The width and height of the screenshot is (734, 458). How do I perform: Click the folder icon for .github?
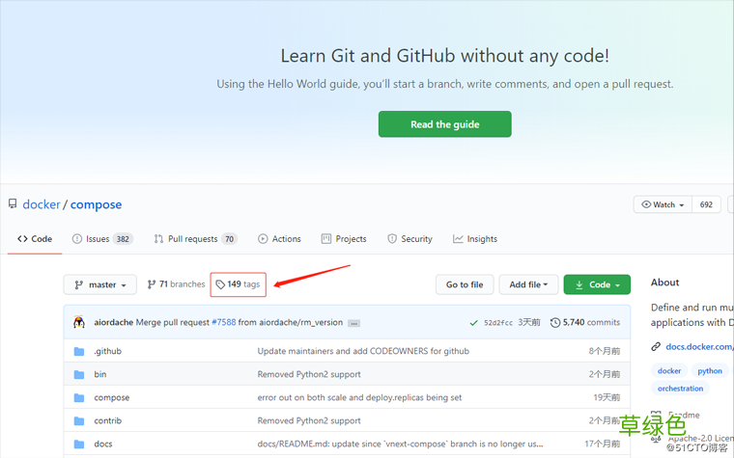79,351
